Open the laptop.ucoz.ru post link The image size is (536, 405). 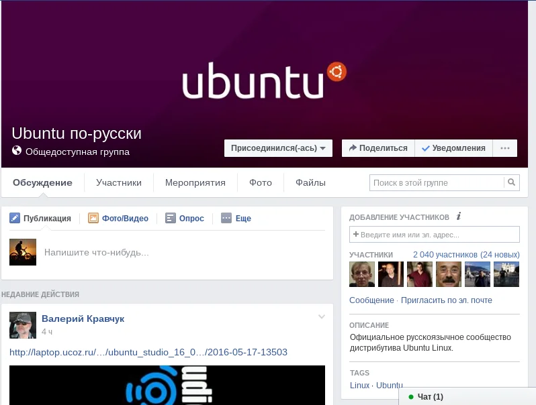pos(148,352)
